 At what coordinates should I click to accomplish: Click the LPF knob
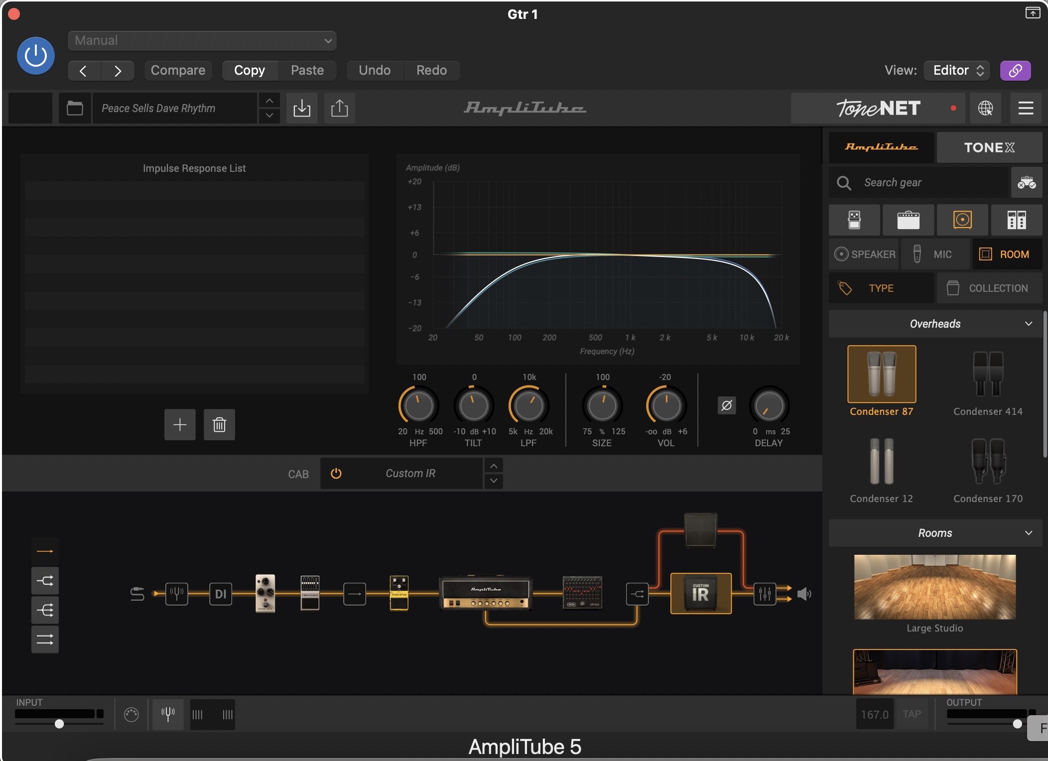528,406
